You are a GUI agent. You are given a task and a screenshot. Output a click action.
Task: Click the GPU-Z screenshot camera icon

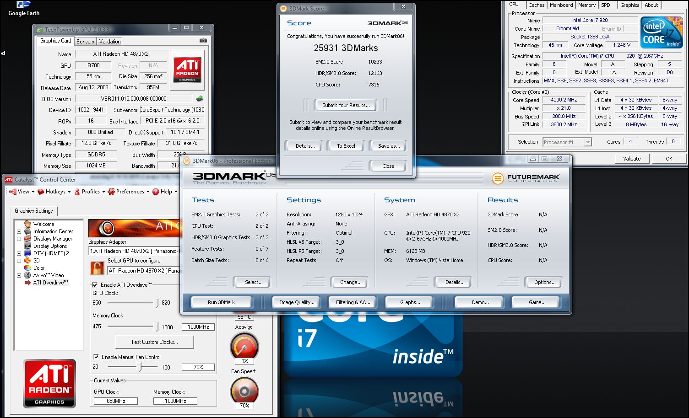pos(203,41)
